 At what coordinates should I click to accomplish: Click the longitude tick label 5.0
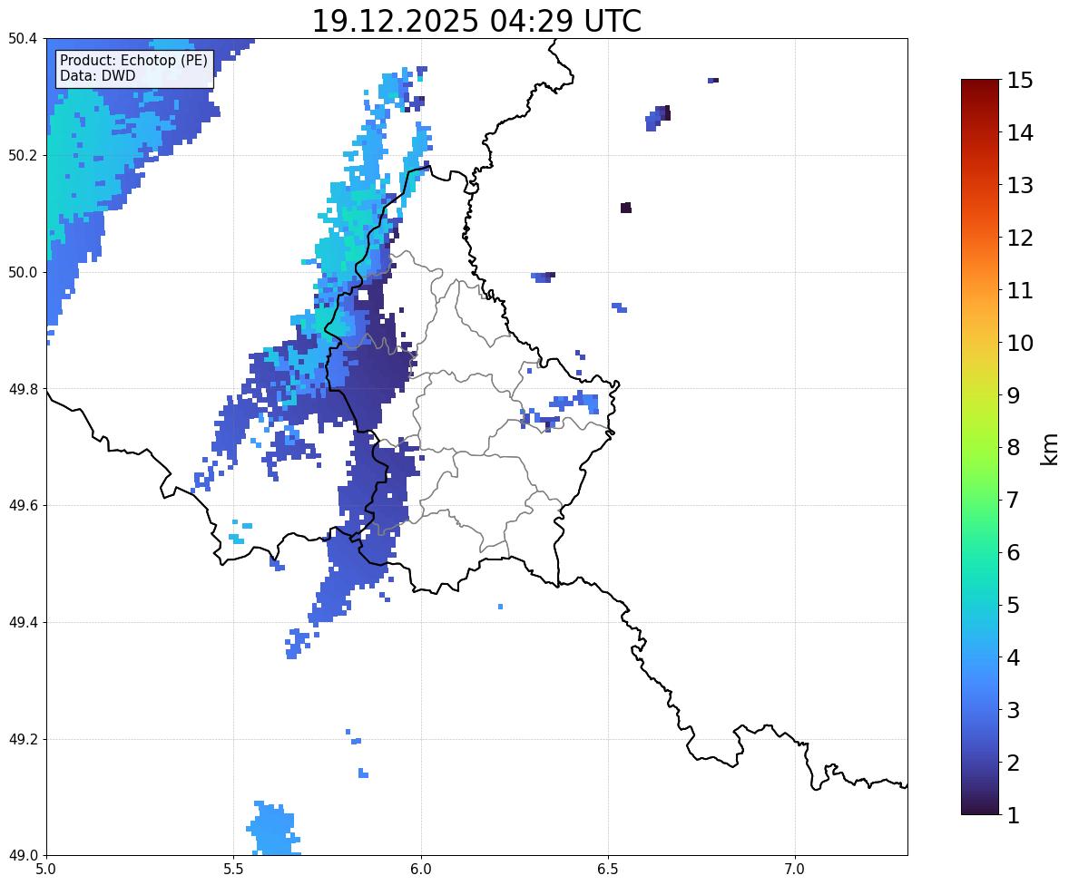46,870
